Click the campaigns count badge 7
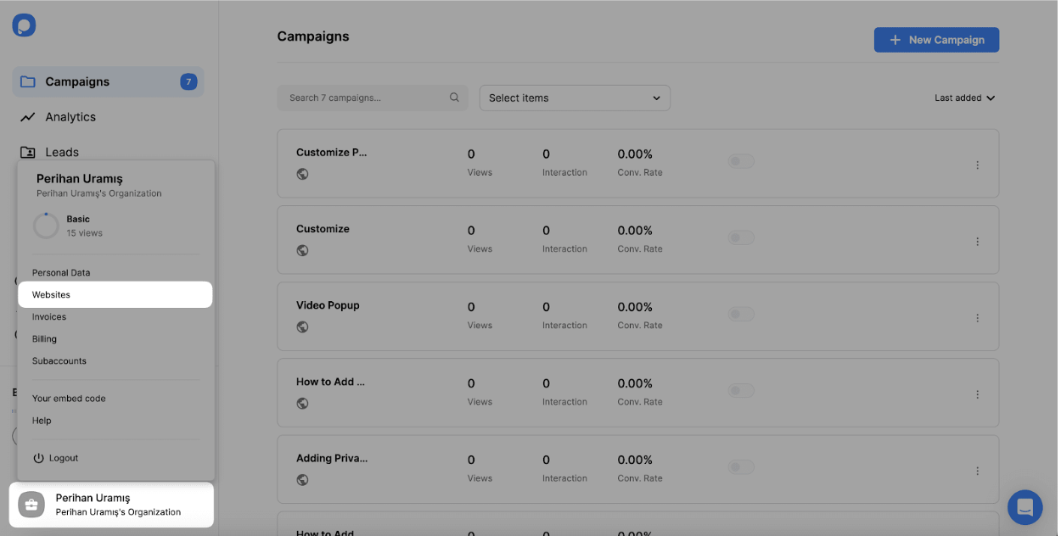This screenshot has height=536, width=1061. pos(188,81)
